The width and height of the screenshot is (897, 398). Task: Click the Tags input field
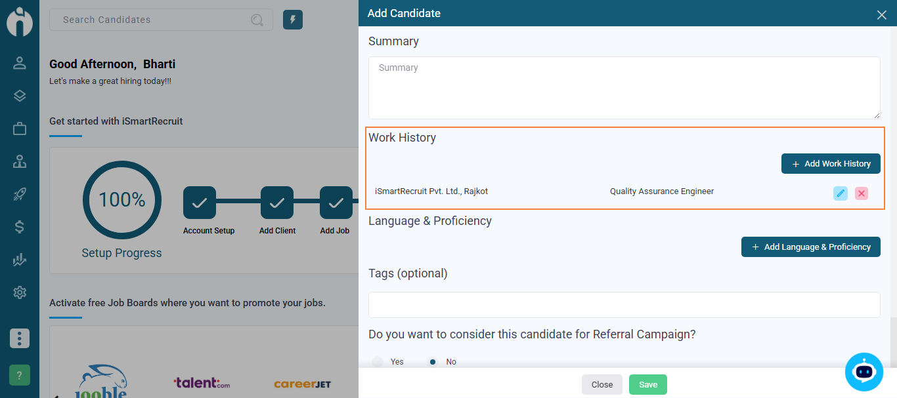pos(624,305)
